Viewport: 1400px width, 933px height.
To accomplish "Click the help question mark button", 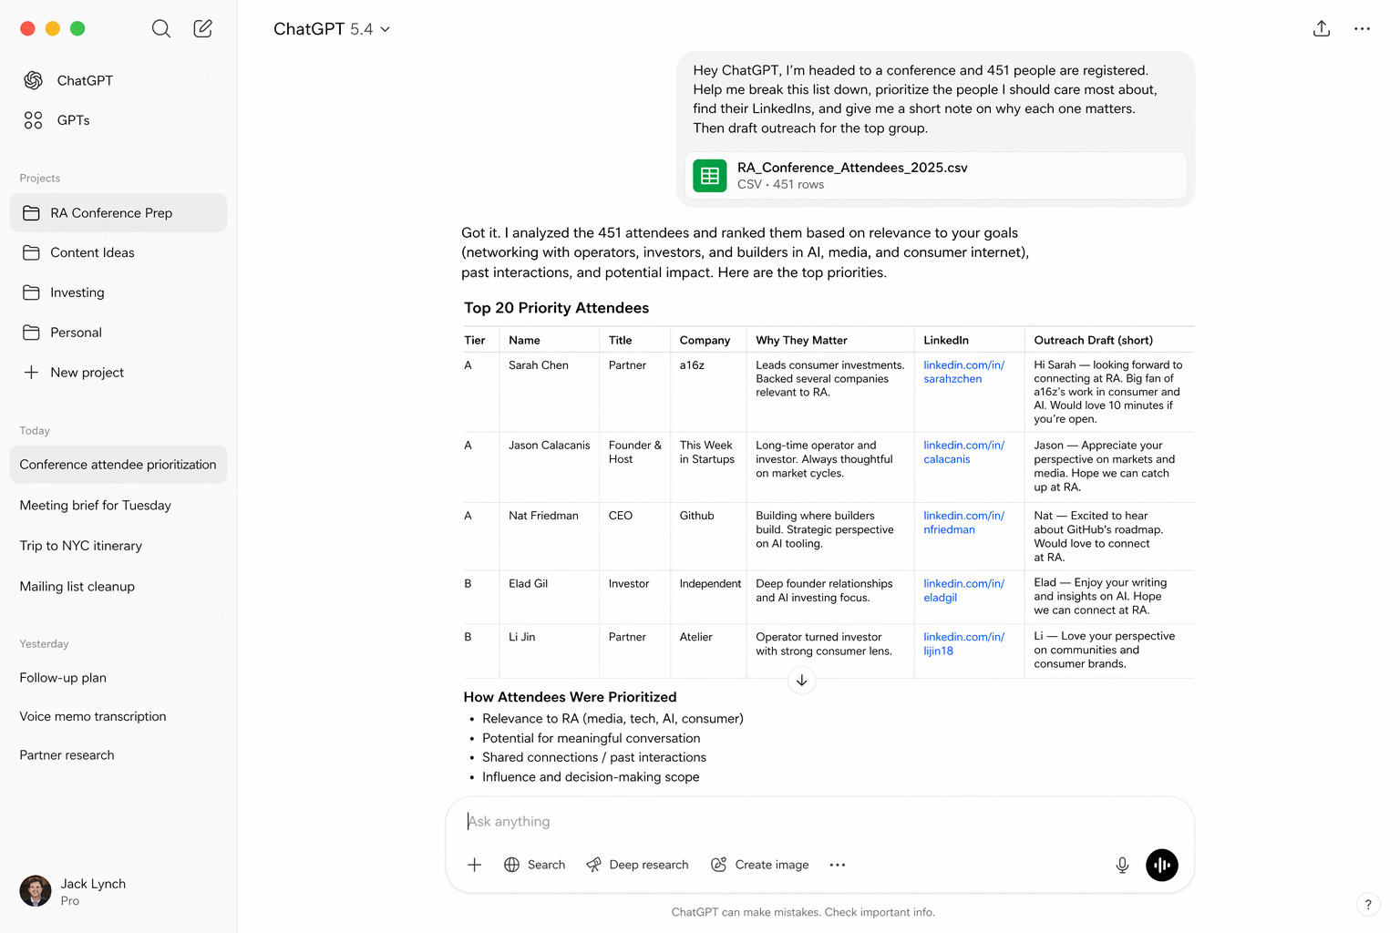I will [x=1368, y=905].
